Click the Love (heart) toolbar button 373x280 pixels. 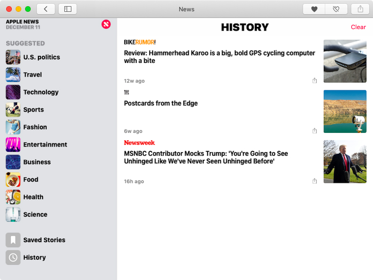pyautogui.click(x=314, y=9)
